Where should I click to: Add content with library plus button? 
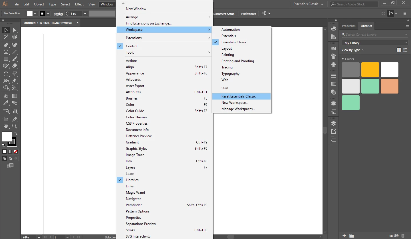(344, 236)
